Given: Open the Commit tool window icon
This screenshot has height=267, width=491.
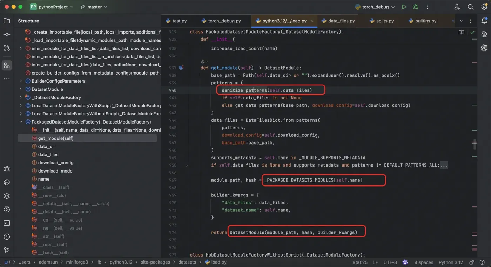Looking at the screenshot, I should coord(7,35).
